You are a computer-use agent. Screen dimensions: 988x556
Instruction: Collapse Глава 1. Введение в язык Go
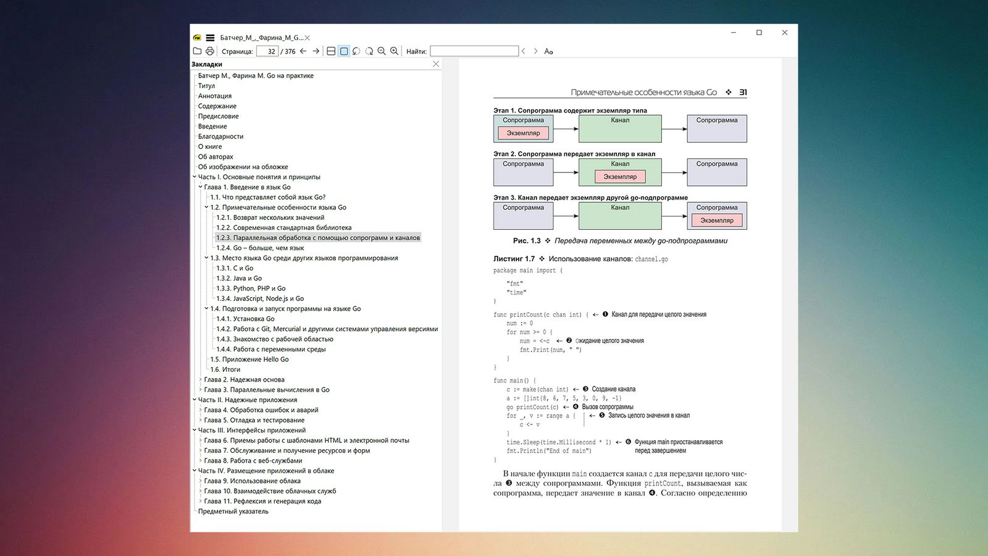(x=201, y=187)
